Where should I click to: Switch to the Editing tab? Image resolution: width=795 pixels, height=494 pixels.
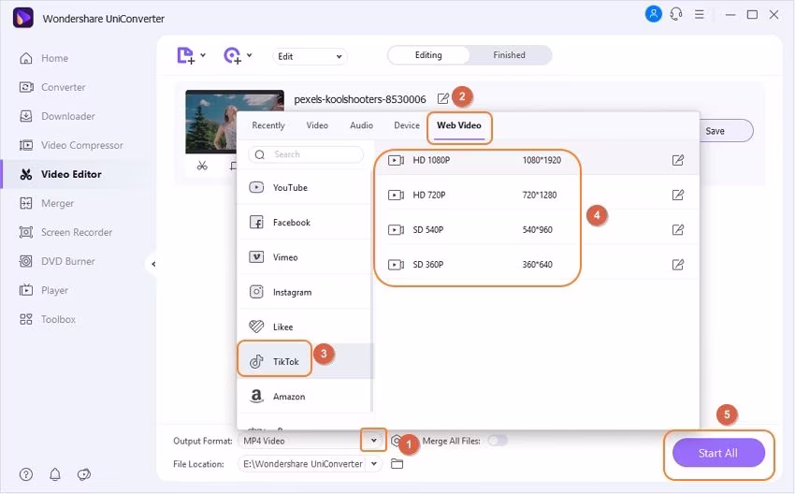point(428,55)
